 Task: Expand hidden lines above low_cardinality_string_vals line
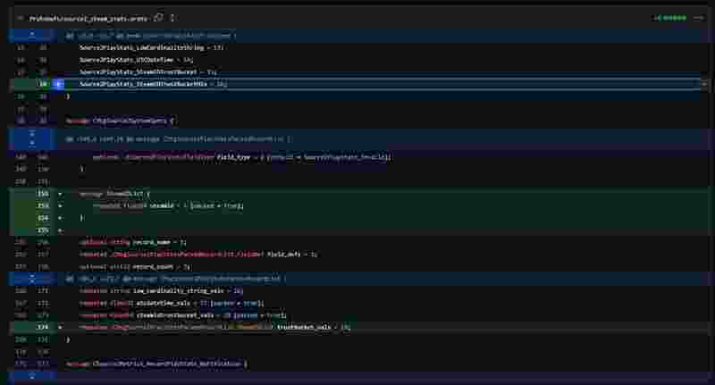pos(32,278)
